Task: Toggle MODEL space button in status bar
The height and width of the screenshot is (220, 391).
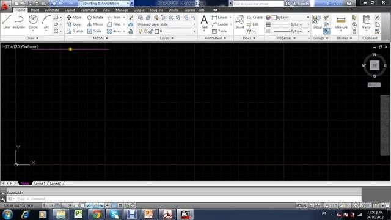Action: point(301,205)
